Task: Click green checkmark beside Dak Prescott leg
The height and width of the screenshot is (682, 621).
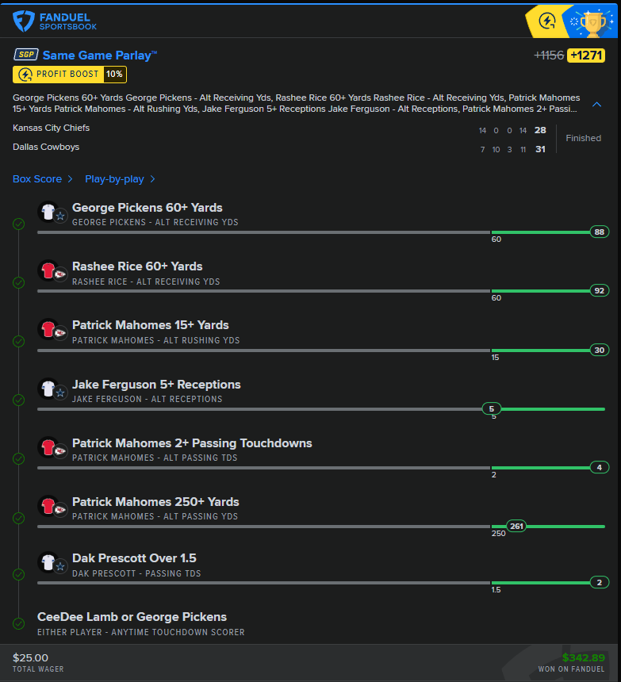Action: tap(18, 575)
